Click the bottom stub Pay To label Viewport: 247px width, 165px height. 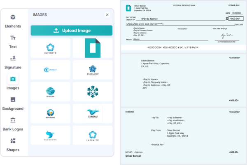(155, 118)
